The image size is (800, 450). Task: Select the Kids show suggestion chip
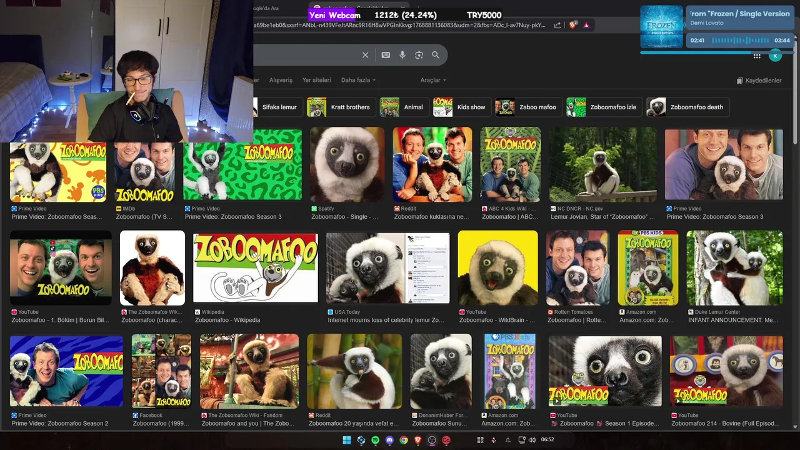(x=462, y=107)
